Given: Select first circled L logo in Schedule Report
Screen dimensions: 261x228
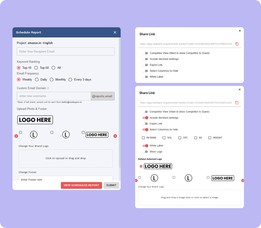Looking at the screenshot, I should (34, 135).
